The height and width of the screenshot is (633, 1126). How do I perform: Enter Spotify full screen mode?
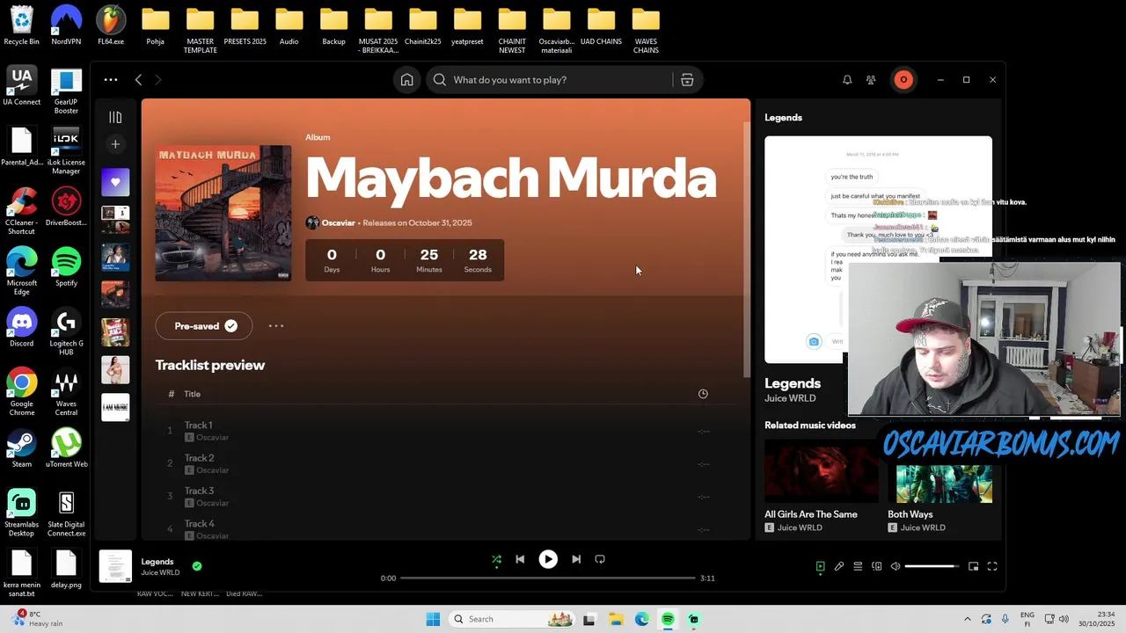click(992, 567)
